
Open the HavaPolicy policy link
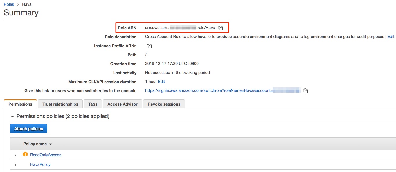click(40, 164)
